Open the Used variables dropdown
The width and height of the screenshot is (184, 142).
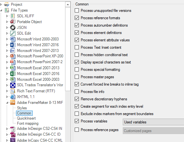click(x=153, y=122)
